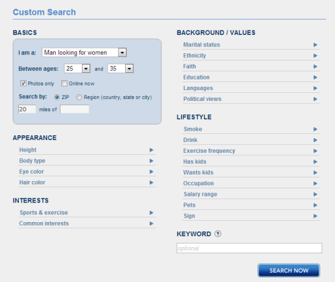The width and height of the screenshot is (335, 282).
Task: Open the maximum age 35 dropdown
Action: pos(120,69)
